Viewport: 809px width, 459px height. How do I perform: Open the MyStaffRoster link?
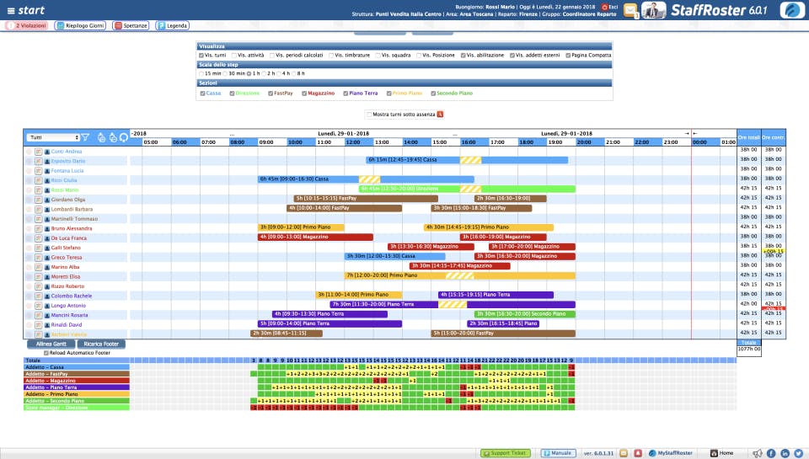coord(671,453)
